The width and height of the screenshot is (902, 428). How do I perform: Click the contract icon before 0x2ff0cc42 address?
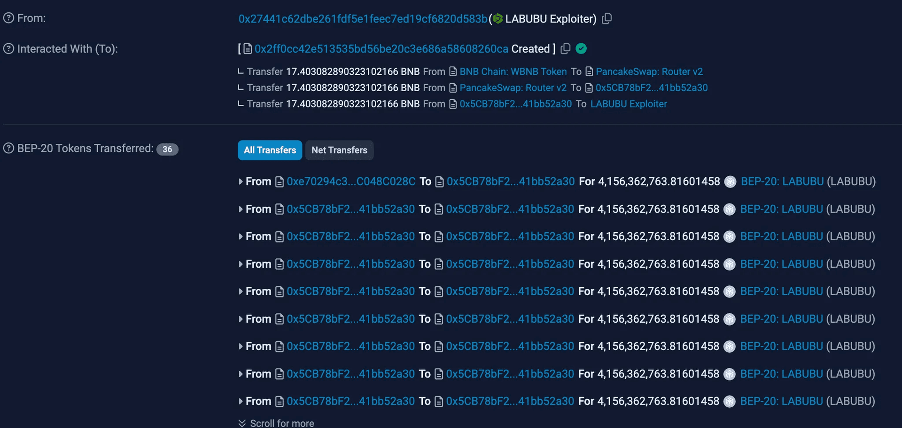click(x=248, y=49)
